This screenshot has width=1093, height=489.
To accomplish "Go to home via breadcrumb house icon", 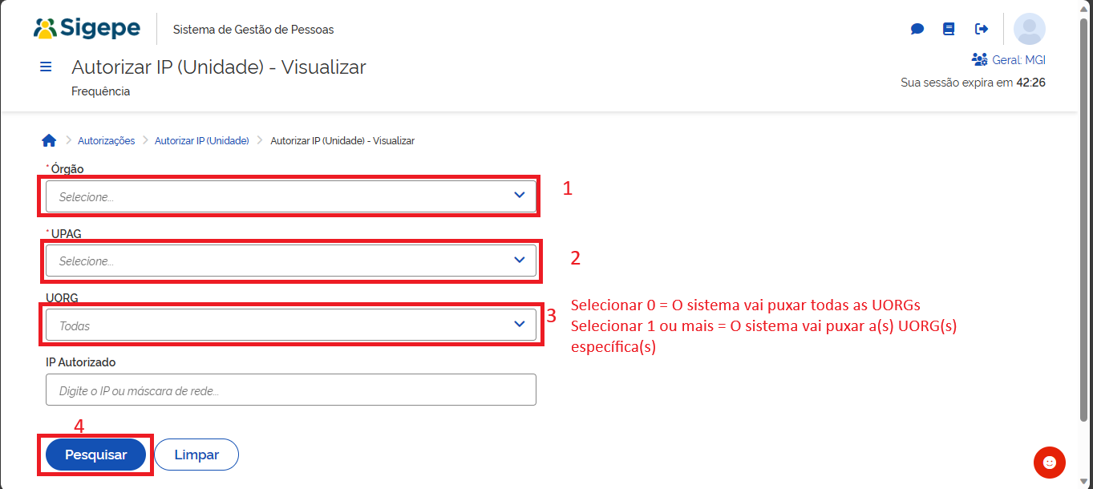I will point(49,140).
